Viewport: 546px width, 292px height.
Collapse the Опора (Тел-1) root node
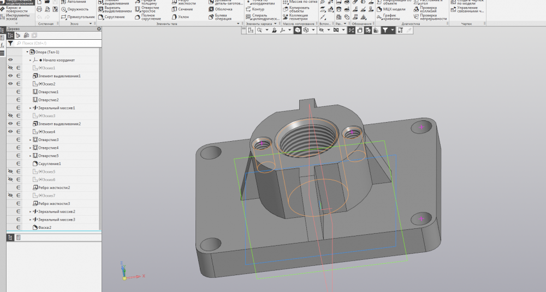[26, 52]
